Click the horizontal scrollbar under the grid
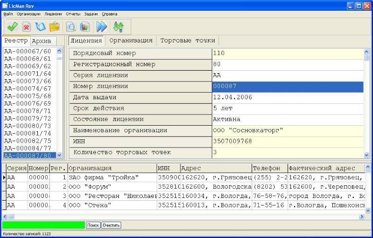Viewport: 373px width, 238px height. tap(186, 216)
